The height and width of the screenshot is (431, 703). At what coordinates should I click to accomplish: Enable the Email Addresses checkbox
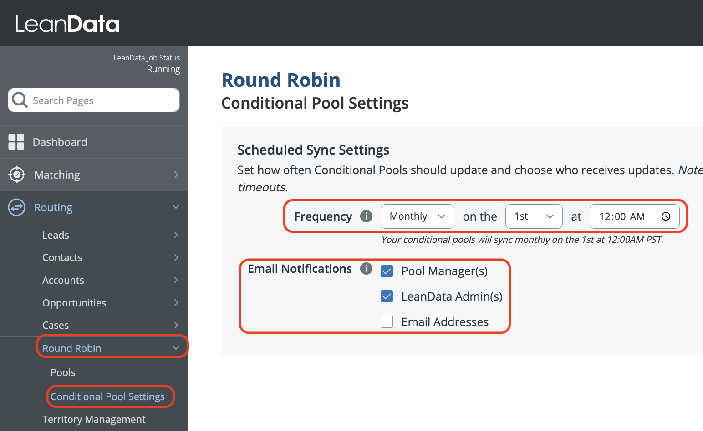(387, 322)
